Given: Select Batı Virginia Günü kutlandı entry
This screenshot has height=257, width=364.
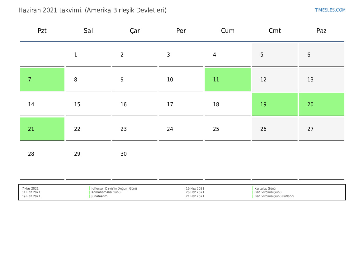Looking at the screenshot, I should [274, 196].
